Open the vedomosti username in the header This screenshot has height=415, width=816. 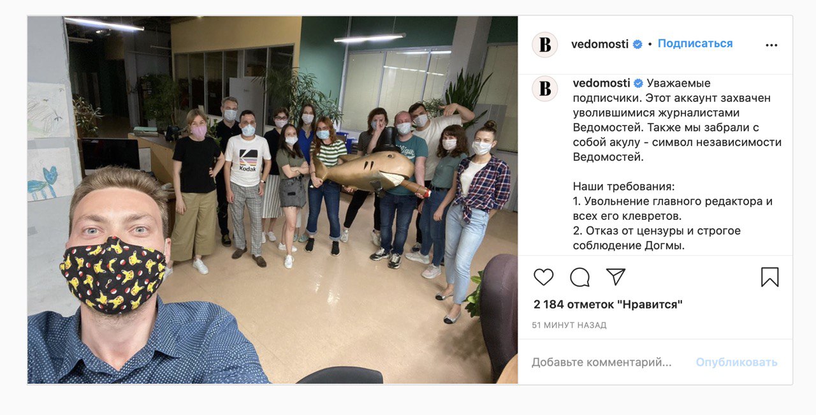600,44
